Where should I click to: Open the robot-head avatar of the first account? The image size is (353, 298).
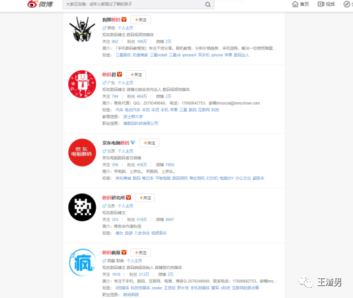pyautogui.click(x=82, y=29)
